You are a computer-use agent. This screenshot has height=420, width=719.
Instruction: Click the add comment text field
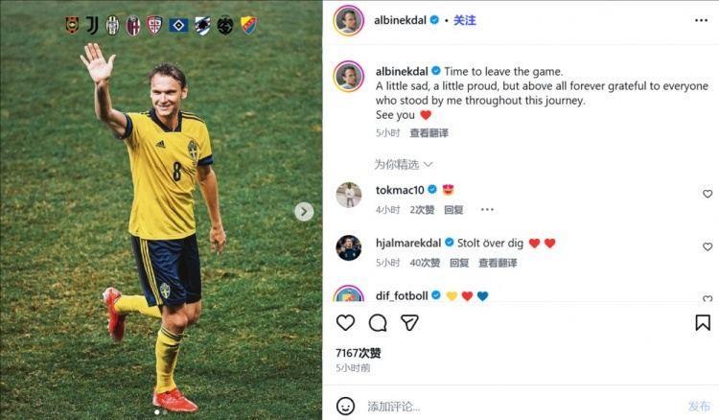(522, 407)
